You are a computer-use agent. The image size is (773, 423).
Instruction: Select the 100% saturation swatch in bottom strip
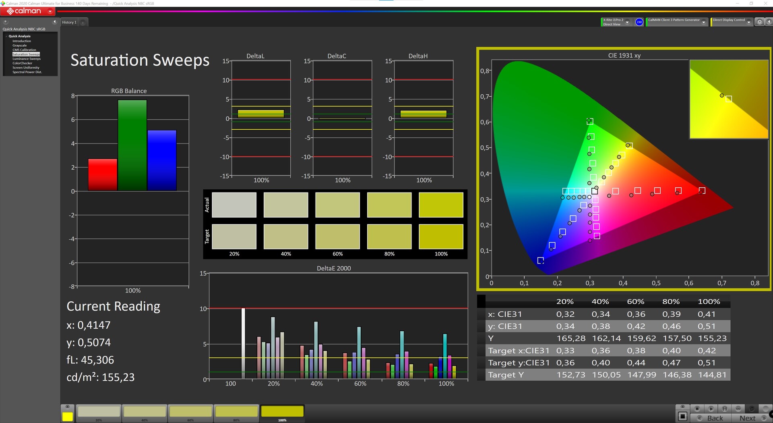[x=282, y=414]
